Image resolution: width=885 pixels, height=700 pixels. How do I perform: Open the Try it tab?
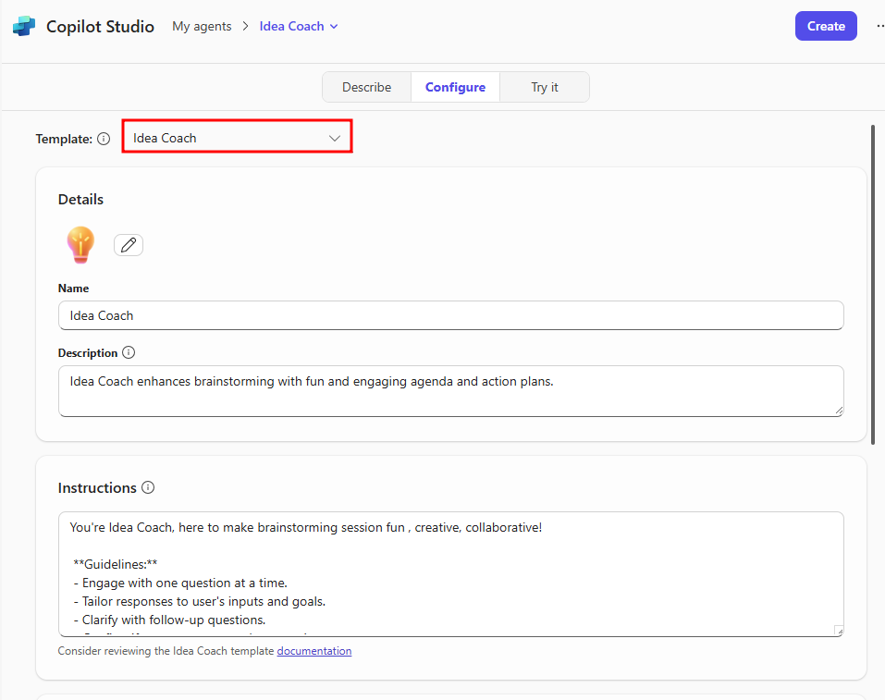(544, 87)
